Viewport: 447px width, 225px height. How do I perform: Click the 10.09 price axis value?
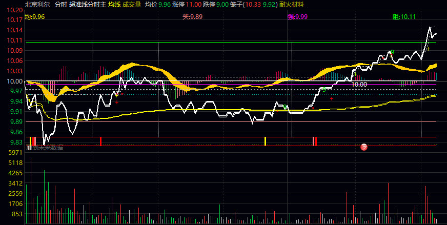pos(15,50)
